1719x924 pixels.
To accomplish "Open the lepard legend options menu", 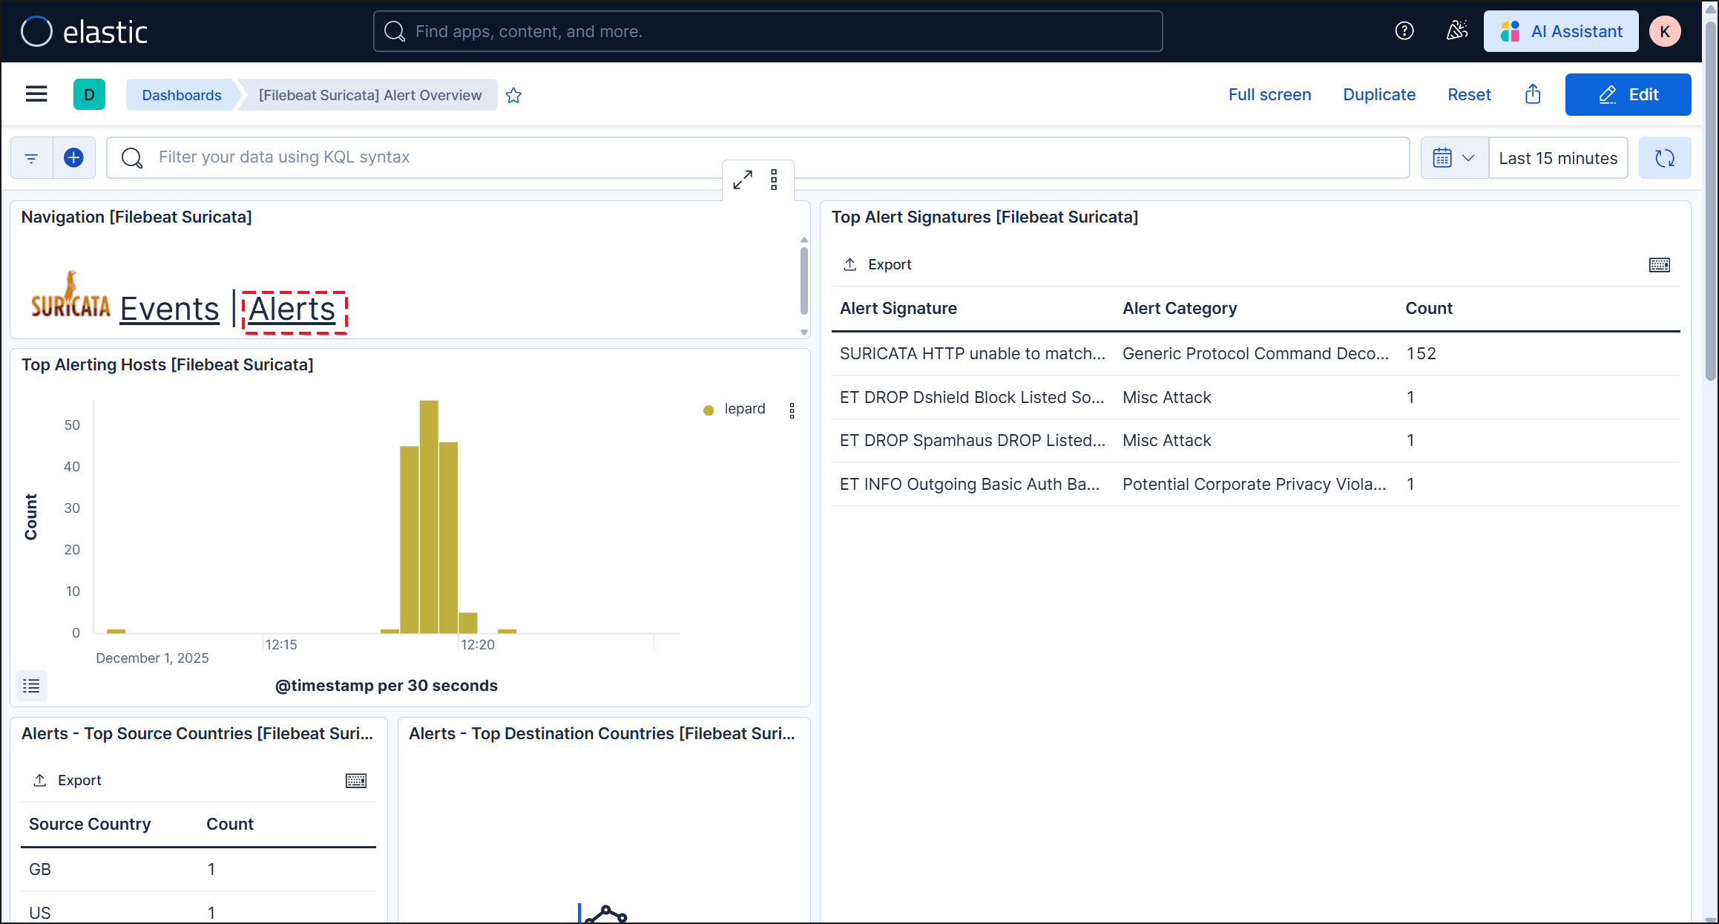I will tap(792, 410).
